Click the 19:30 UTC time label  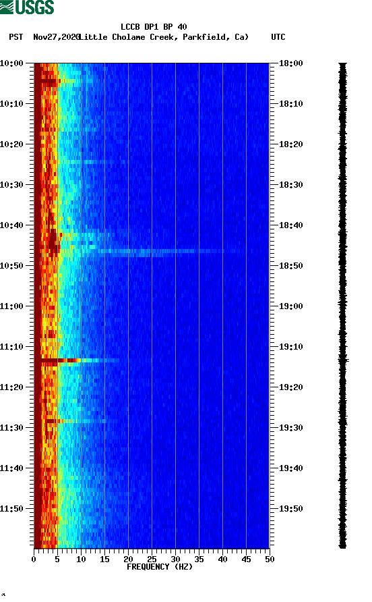(x=290, y=428)
